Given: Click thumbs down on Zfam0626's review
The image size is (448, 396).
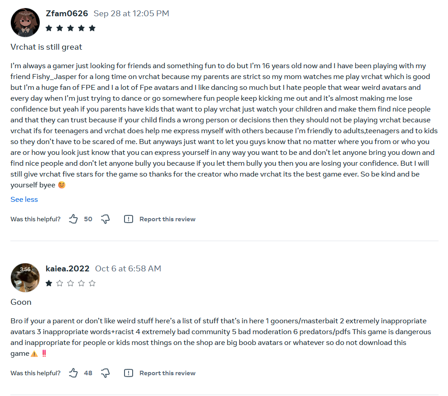Looking at the screenshot, I should (105, 219).
